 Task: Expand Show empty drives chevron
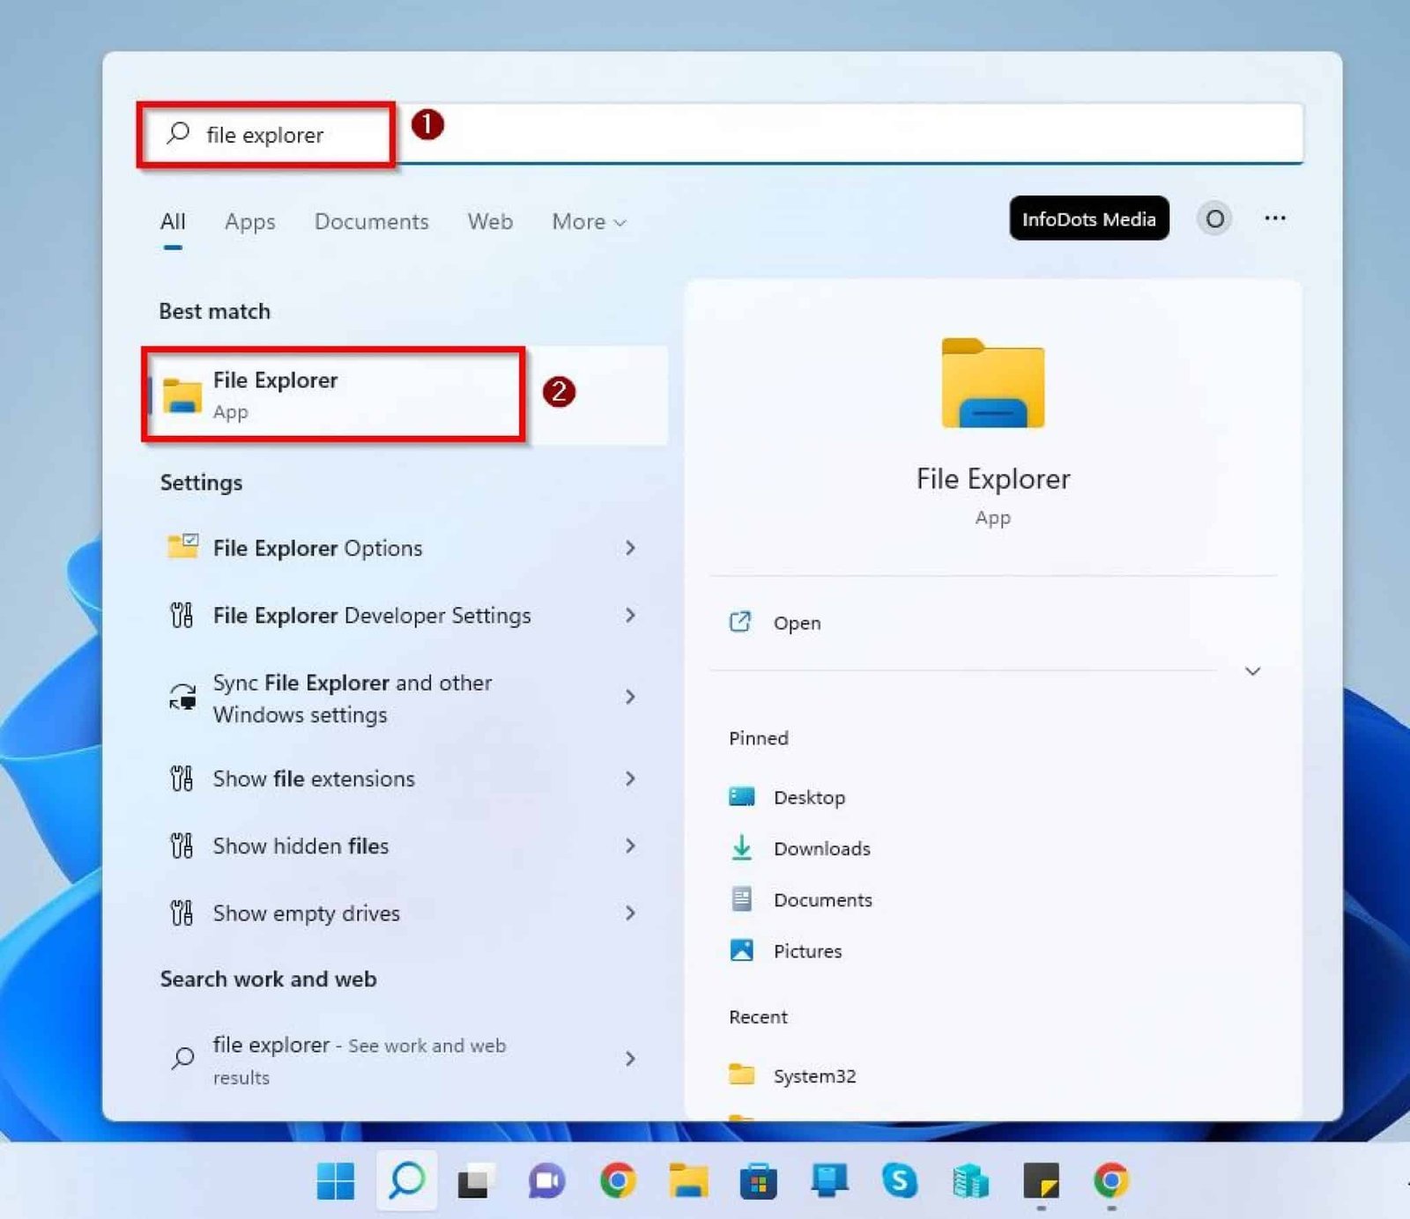click(x=630, y=913)
